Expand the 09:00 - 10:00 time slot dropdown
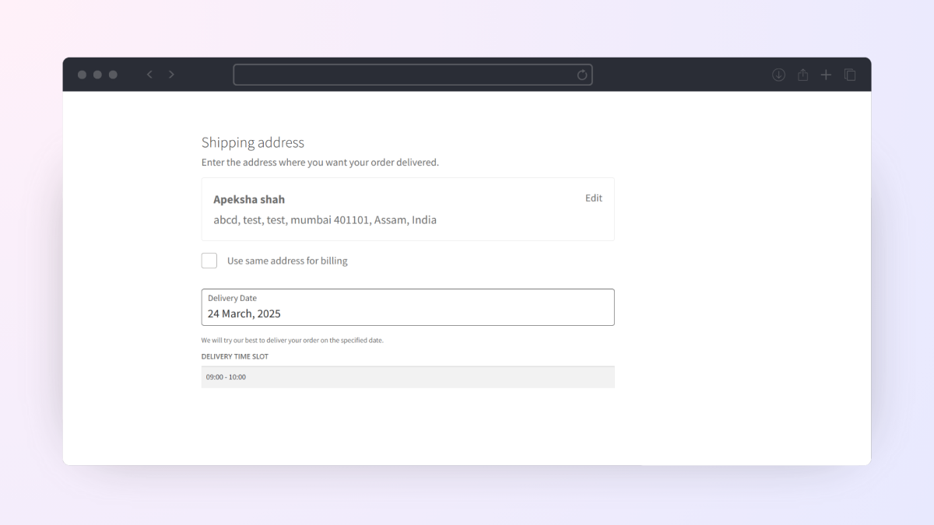 (x=408, y=377)
